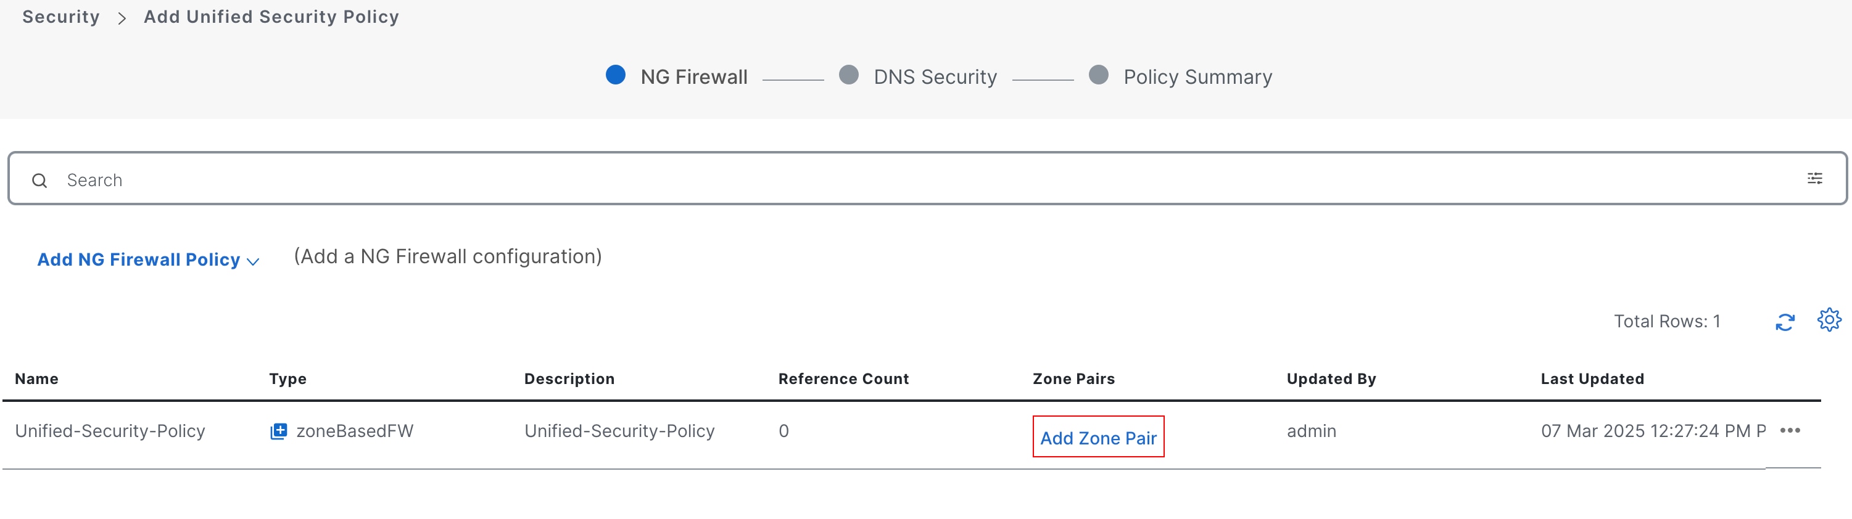Refresh the policy table

click(1785, 322)
